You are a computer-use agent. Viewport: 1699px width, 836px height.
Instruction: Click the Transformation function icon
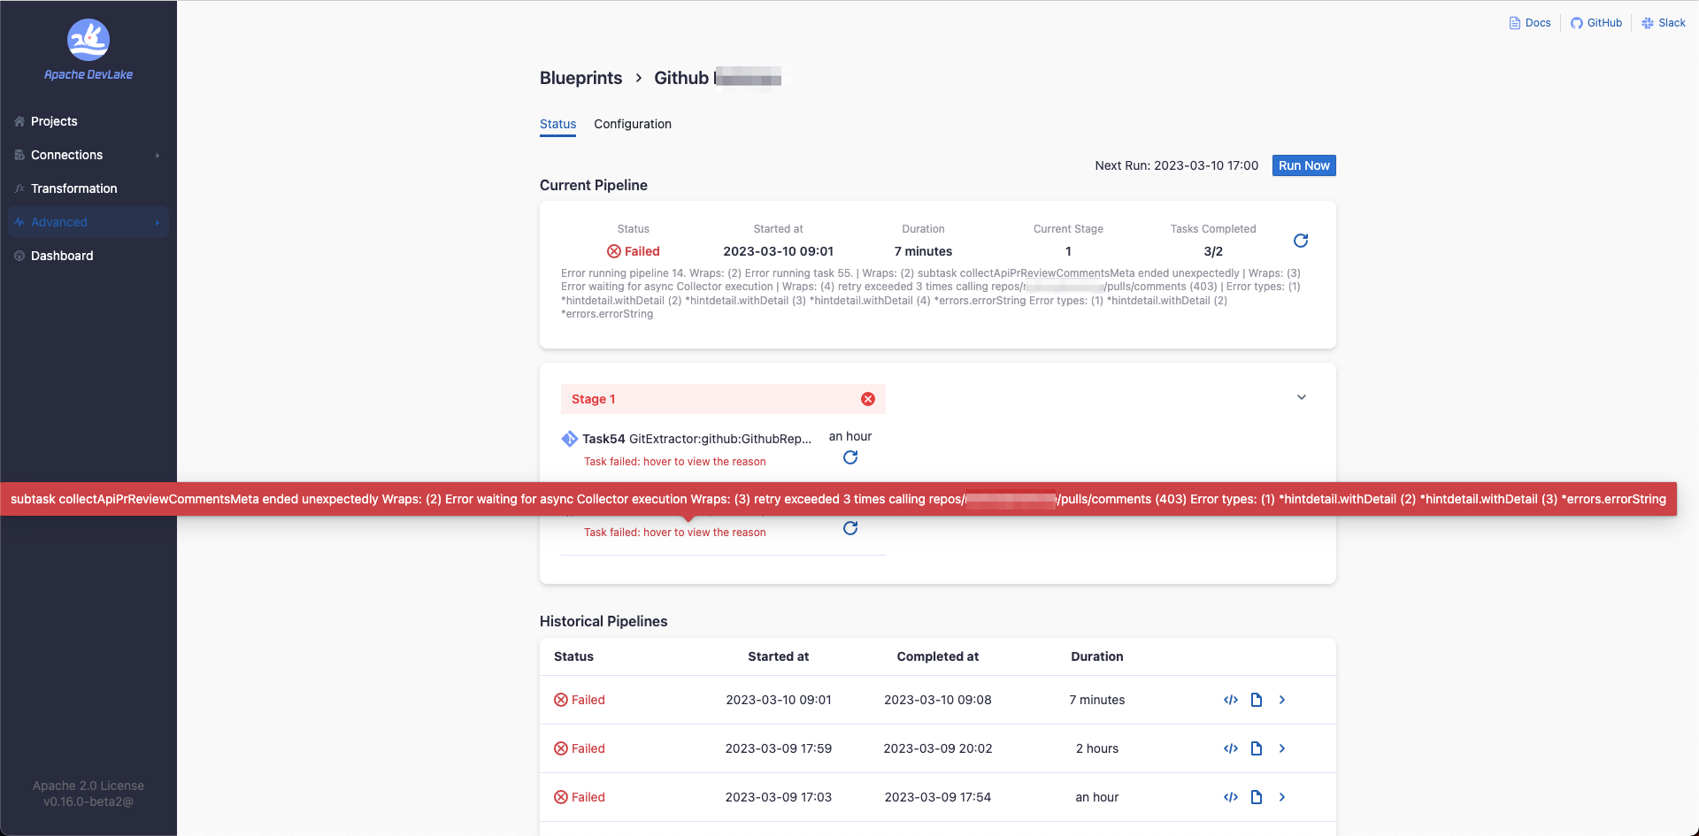[19, 188]
